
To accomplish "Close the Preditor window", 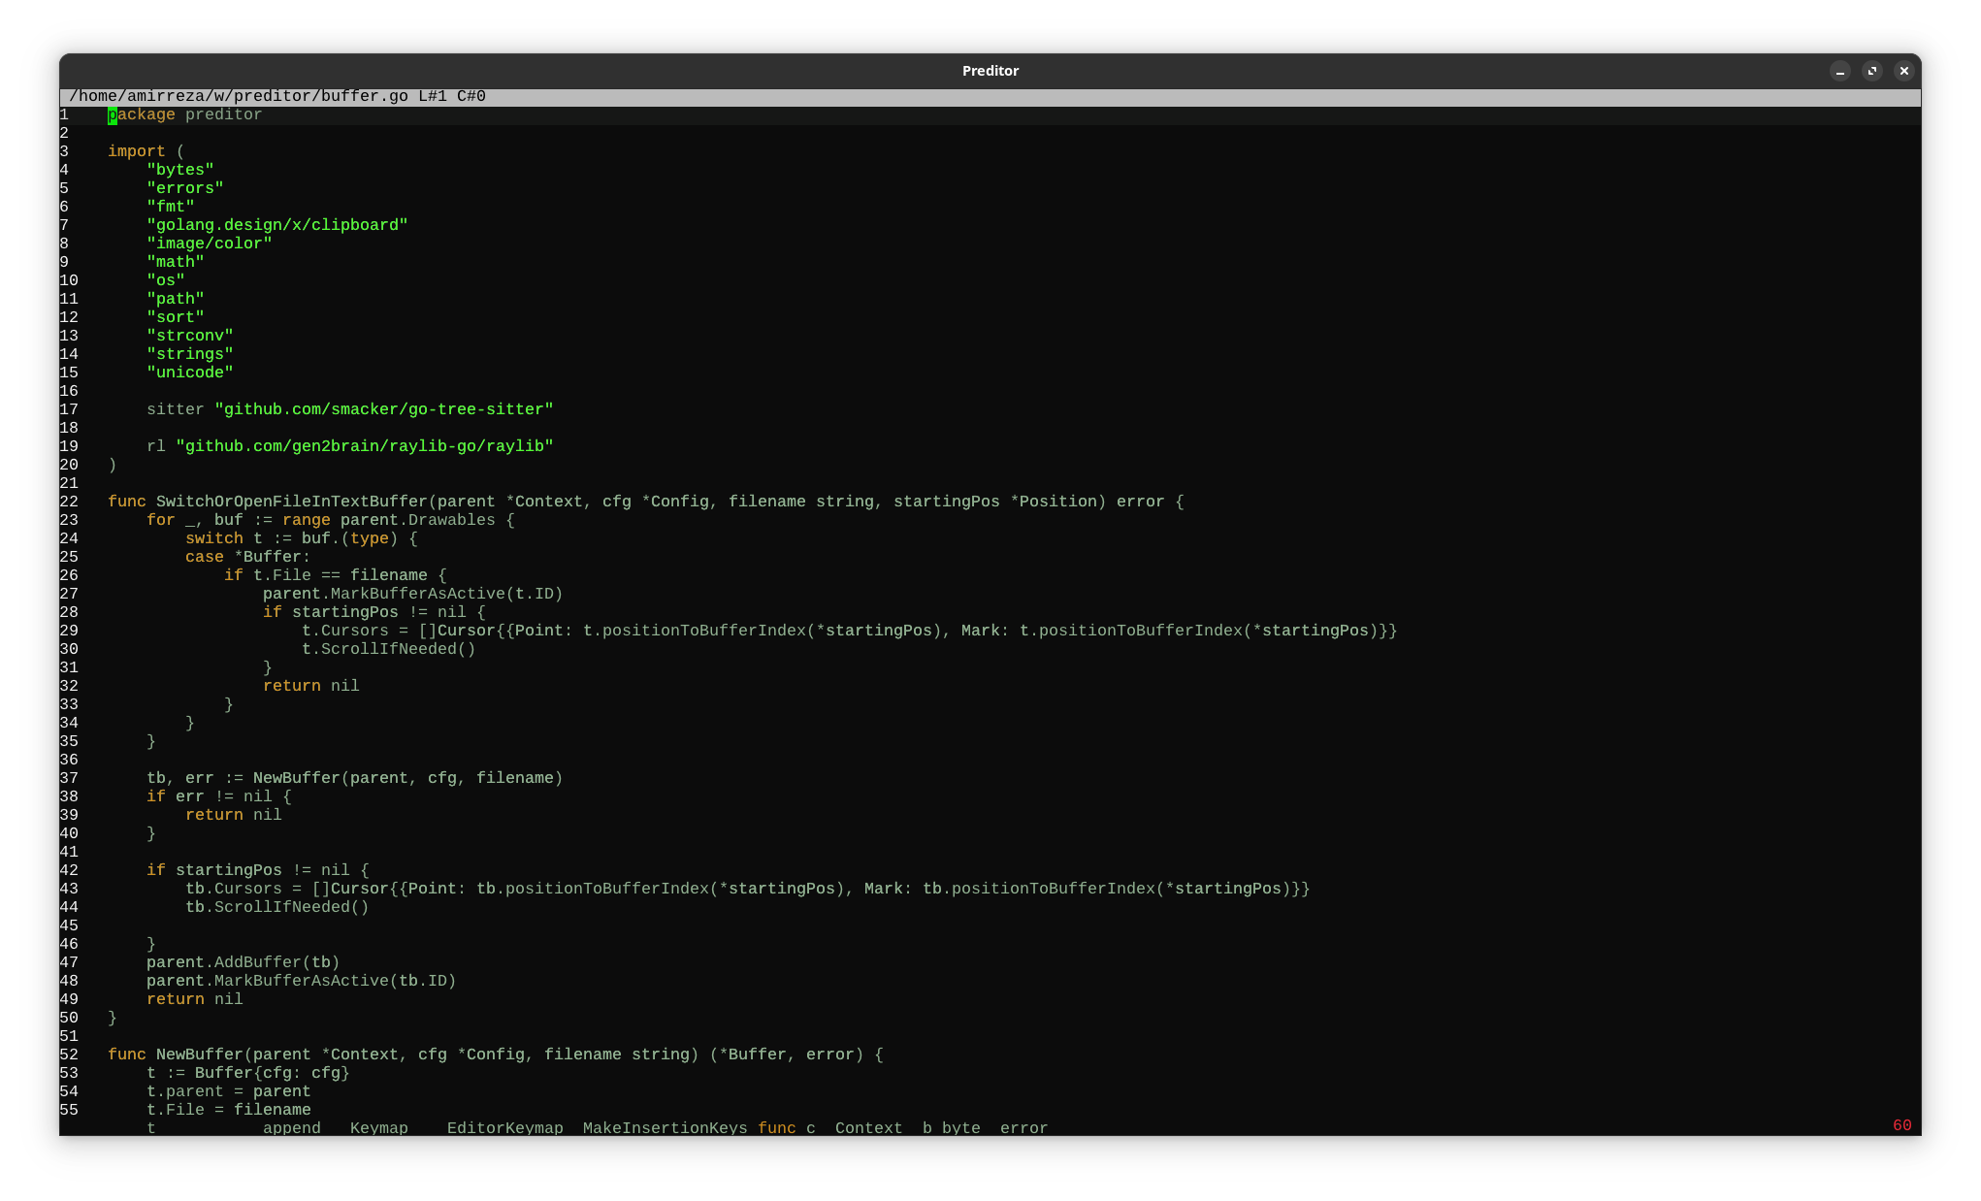I will point(1904,71).
